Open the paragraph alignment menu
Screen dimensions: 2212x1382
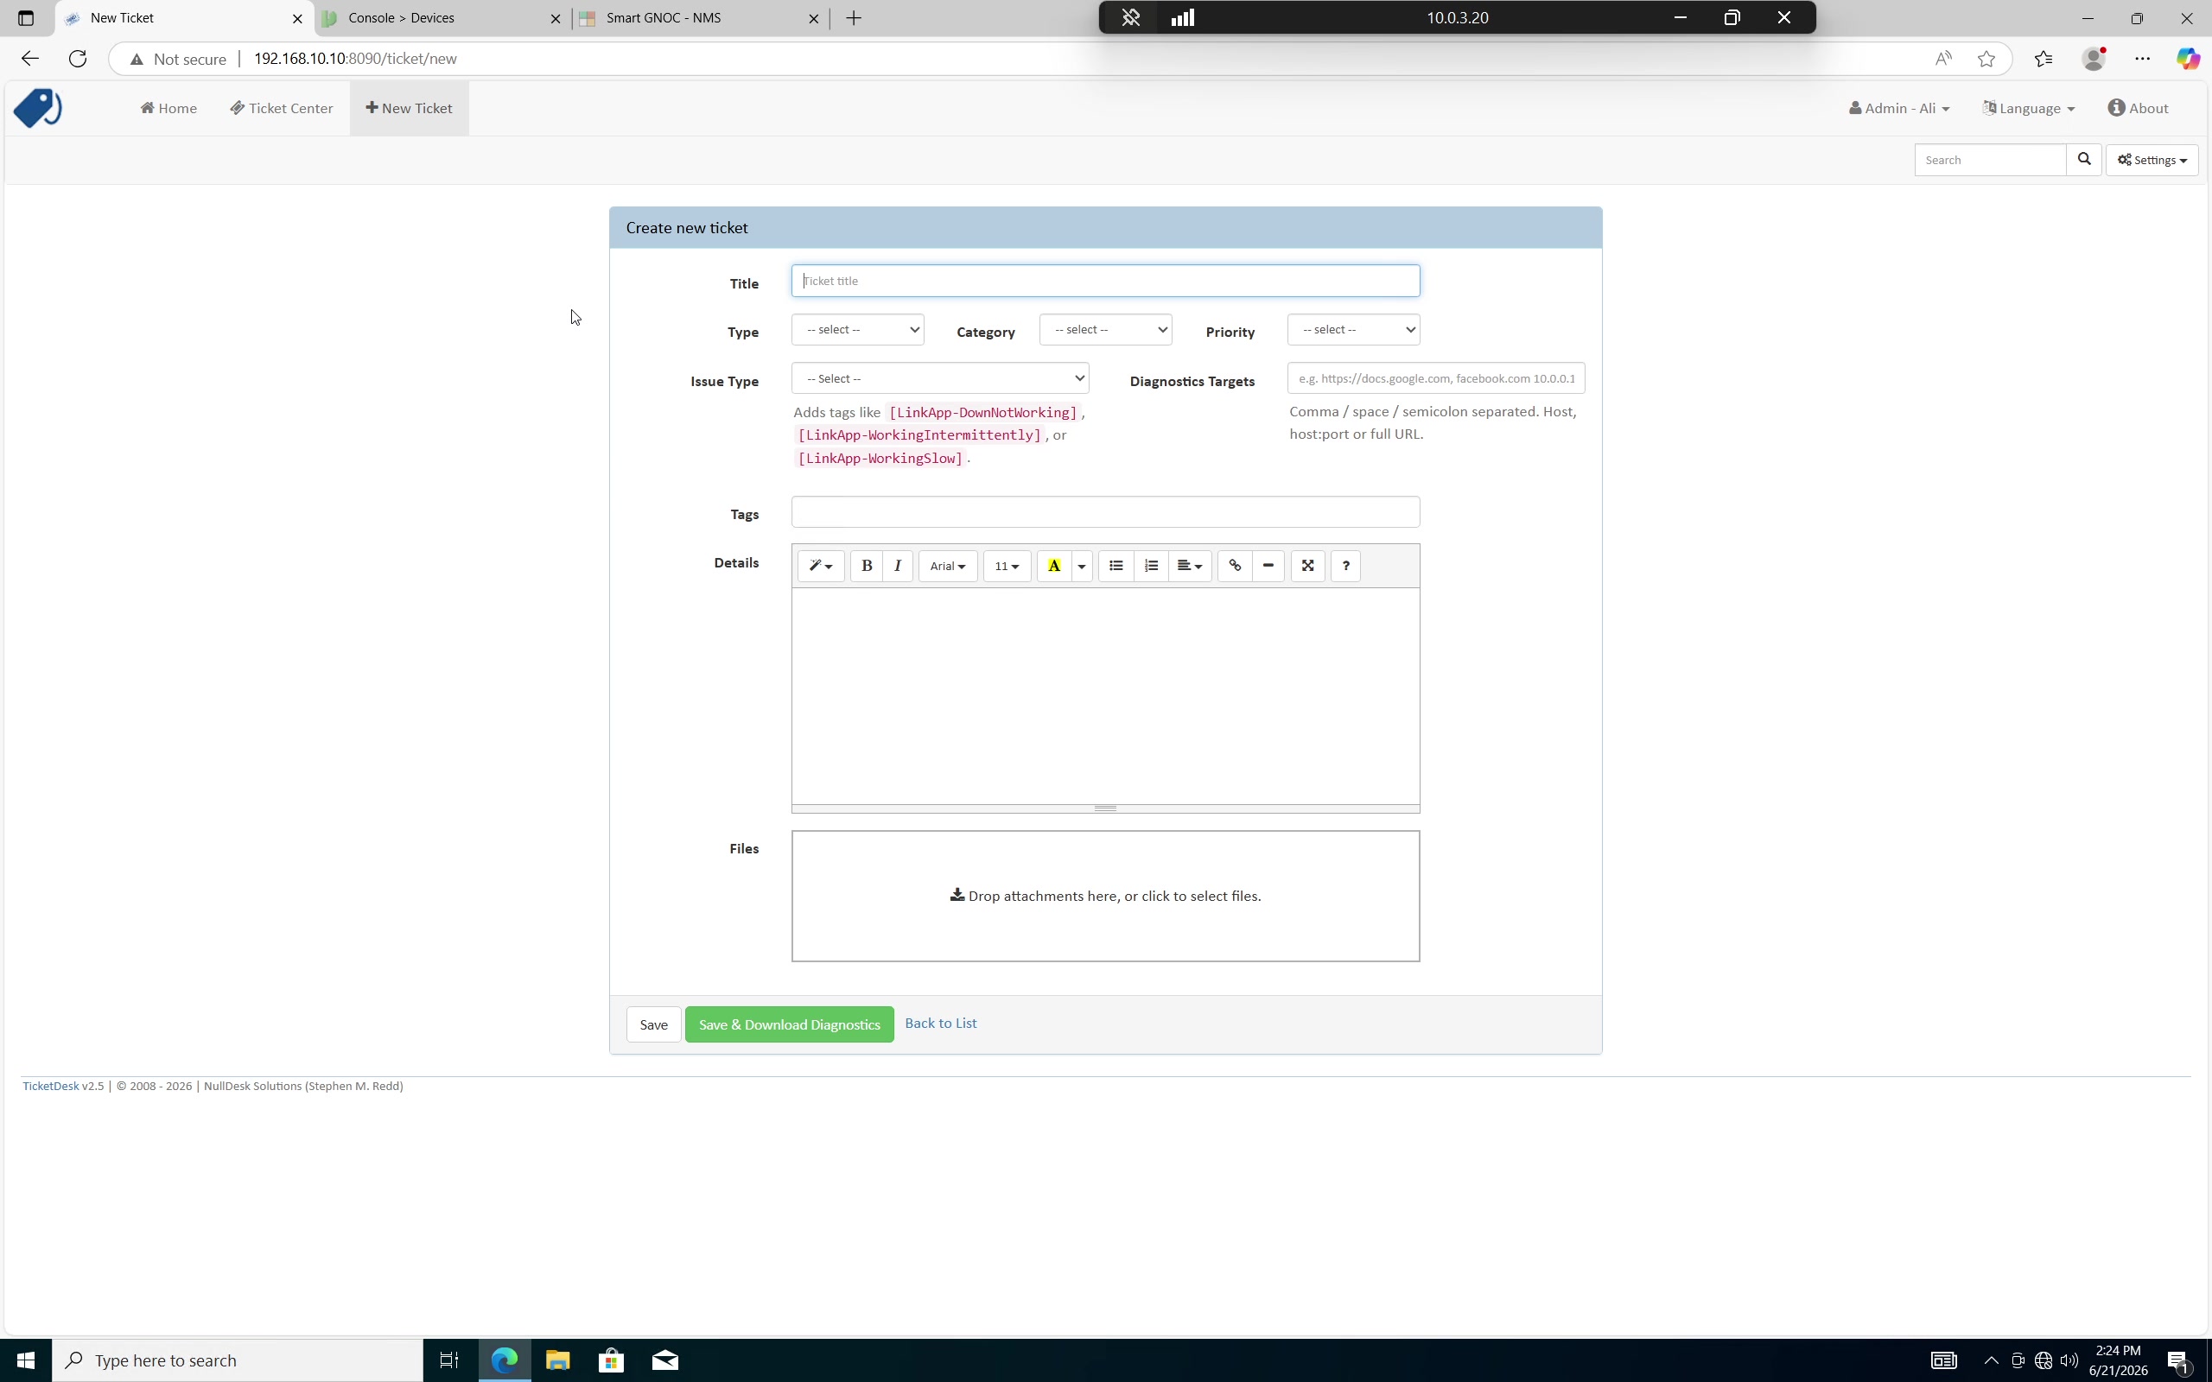click(1189, 566)
